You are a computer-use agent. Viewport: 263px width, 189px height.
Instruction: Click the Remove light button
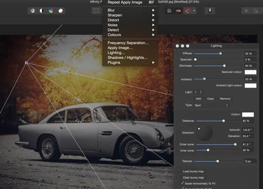(x=225, y=99)
